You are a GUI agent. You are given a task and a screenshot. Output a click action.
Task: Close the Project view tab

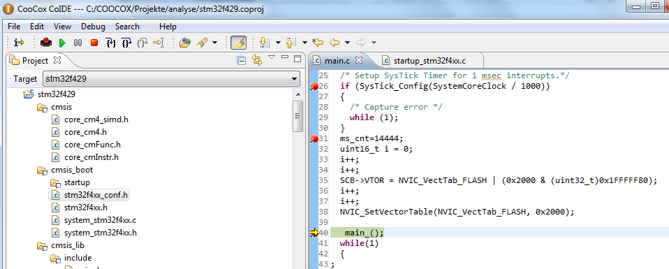57,60
